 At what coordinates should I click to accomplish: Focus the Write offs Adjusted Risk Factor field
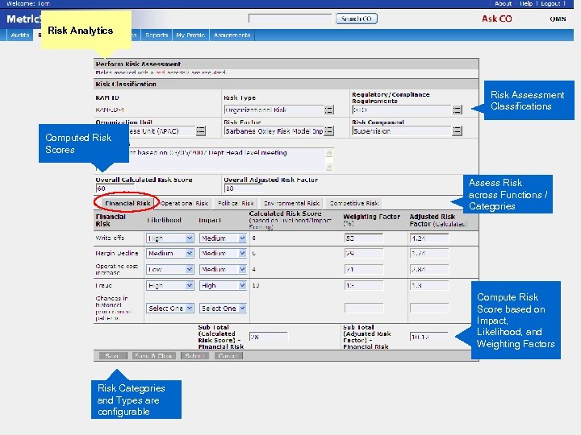pos(429,238)
